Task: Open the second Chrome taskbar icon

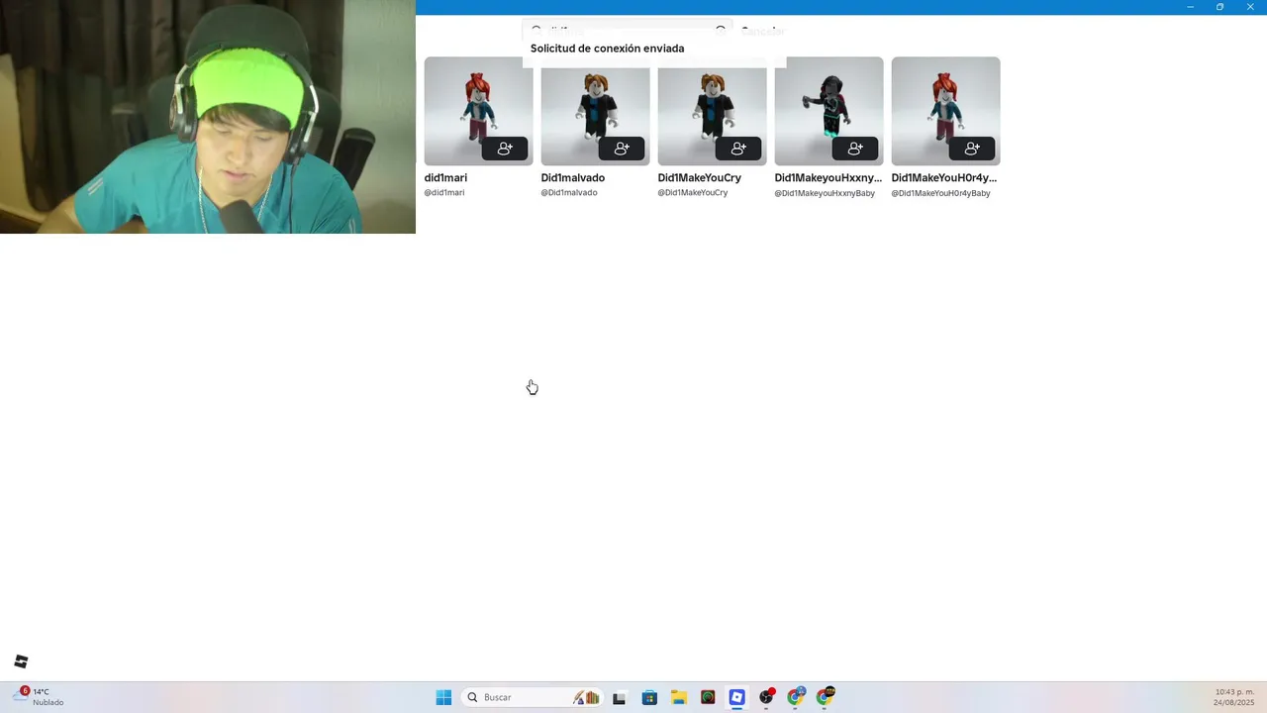Action: 826,697
